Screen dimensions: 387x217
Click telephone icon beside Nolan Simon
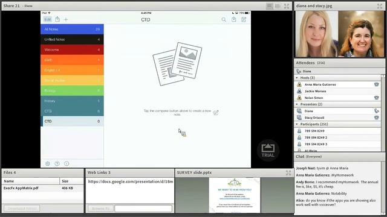point(376,98)
